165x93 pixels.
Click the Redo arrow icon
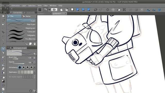(101, 10)
